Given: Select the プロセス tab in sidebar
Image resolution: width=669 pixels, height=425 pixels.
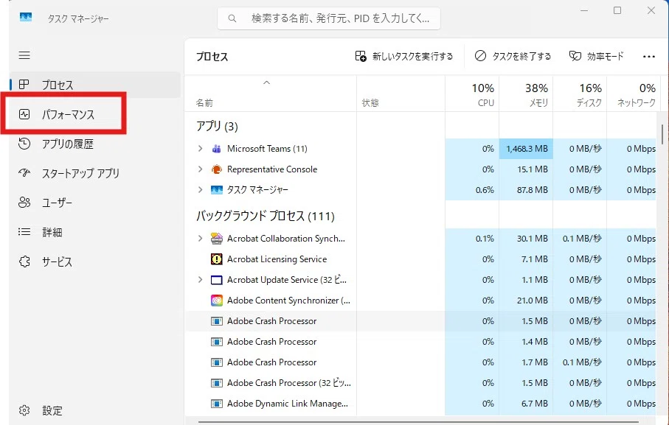Looking at the screenshot, I should coord(94,85).
